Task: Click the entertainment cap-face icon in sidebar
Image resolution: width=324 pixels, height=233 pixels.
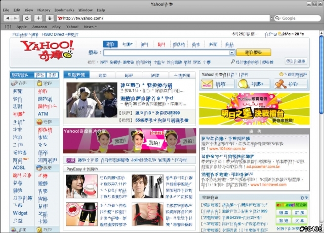Action: point(39,168)
